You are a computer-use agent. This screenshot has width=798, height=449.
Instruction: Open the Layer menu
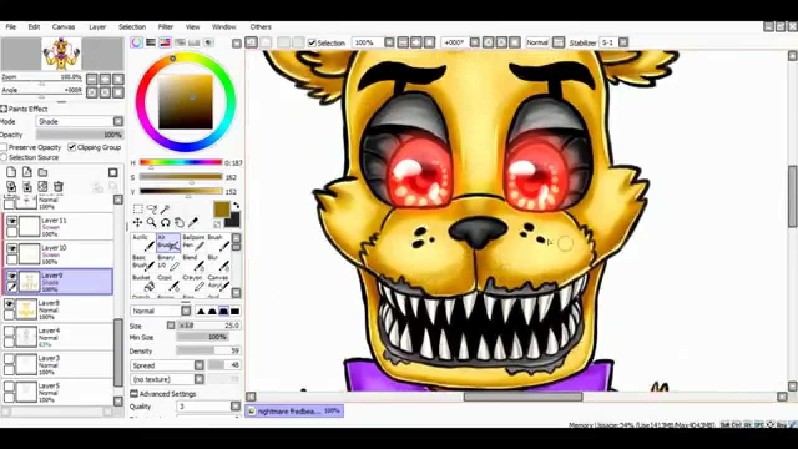pyautogui.click(x=97, y=27)
